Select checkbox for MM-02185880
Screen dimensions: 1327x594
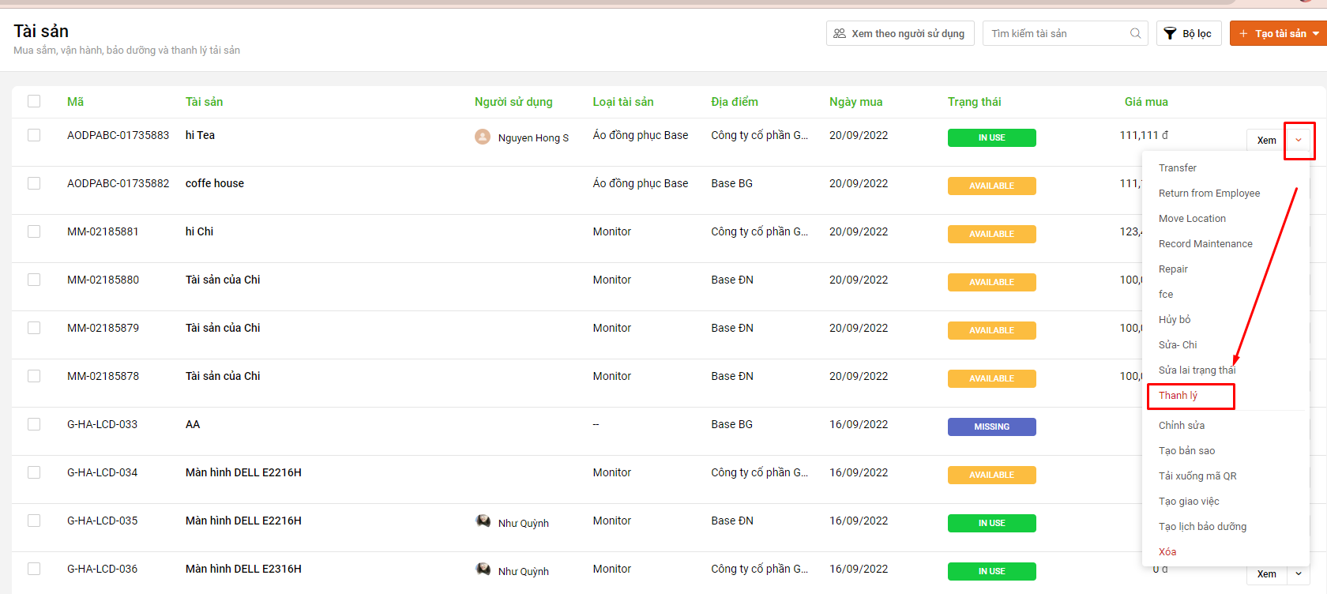click(x=34, y=280)
